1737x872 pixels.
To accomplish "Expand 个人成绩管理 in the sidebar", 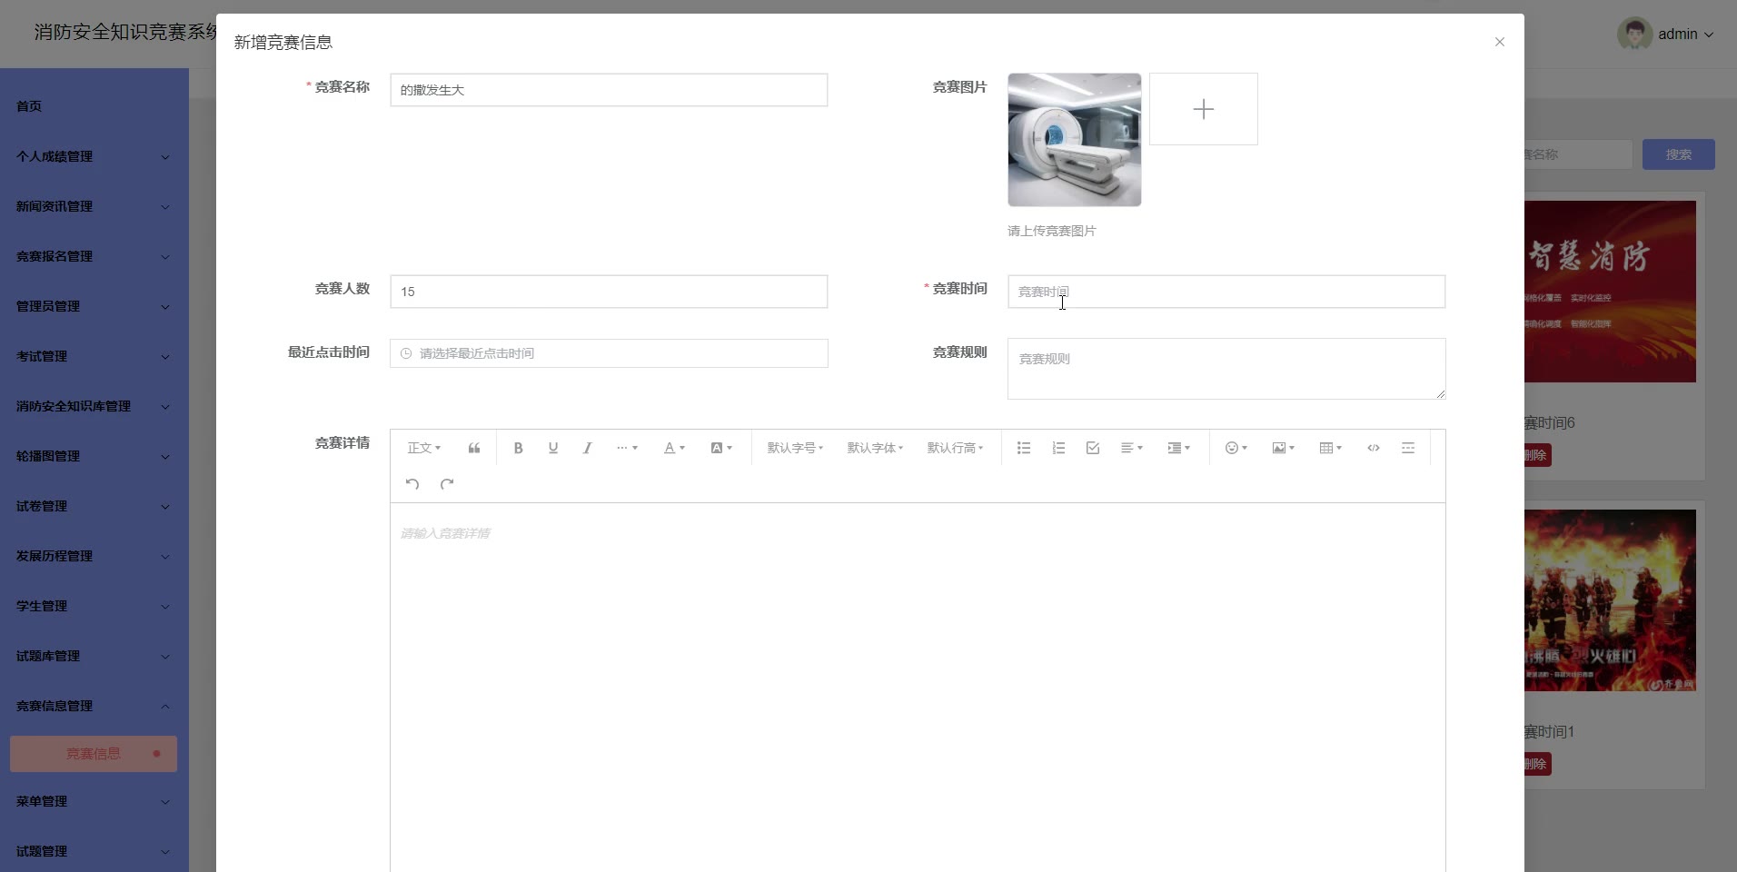I will click(94, 156).
